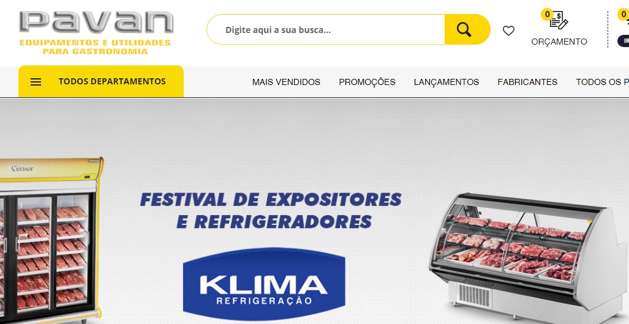Select the partially visible 'Todos os P' link
Image resolution: width=629 pixels, height=324 pixels.
point(602,82)
